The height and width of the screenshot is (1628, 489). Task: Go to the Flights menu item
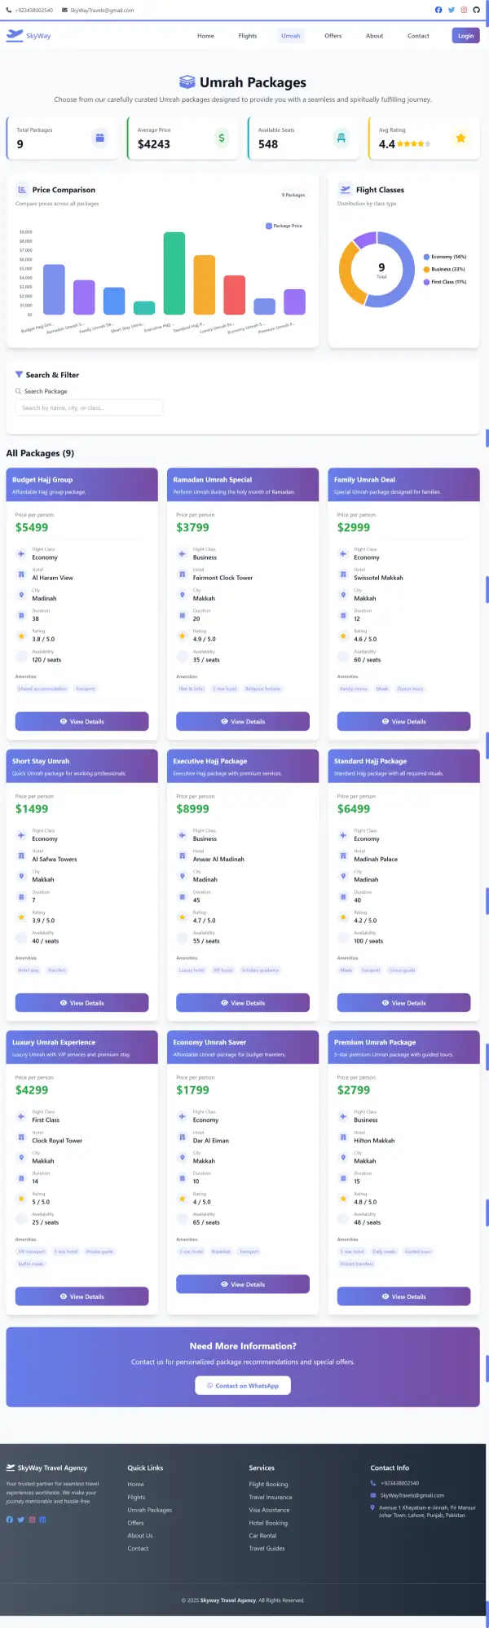click(x=248, y=36)
